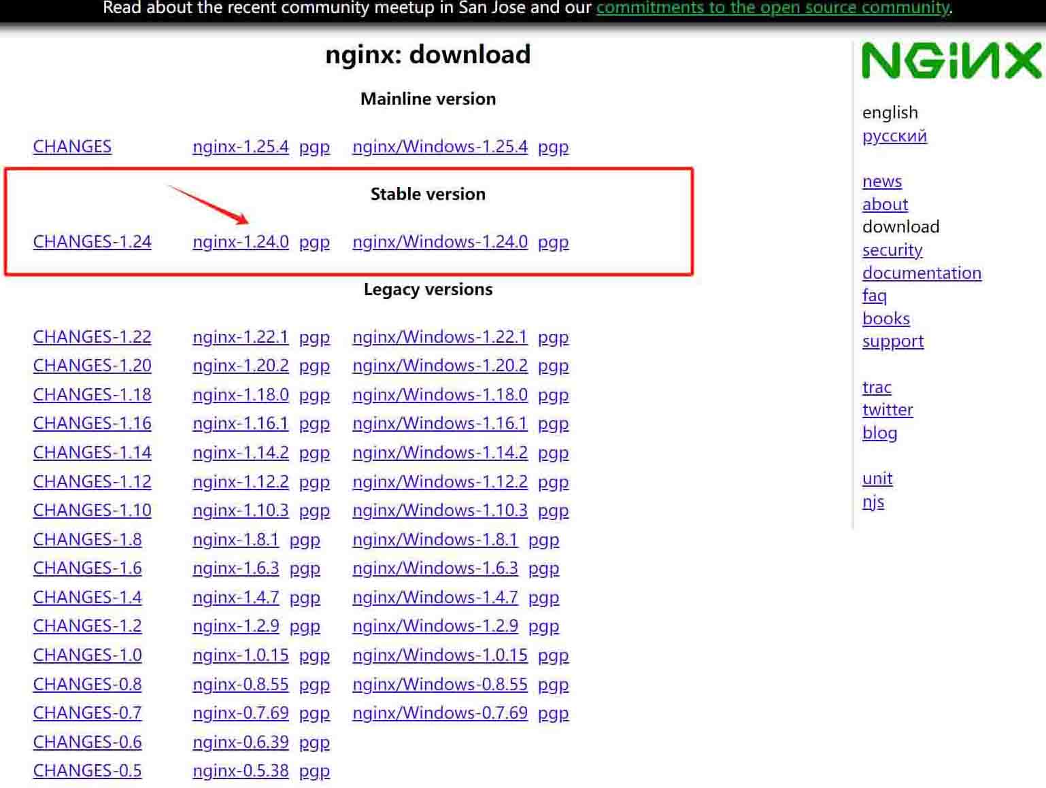Open pgp signature for nginx/Windows-1.25.4

tap(553, 147)
